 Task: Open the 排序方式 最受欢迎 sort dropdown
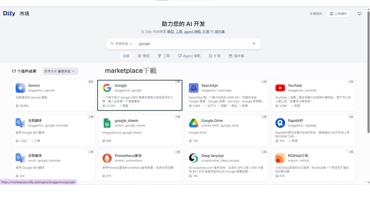coord(60,71)
